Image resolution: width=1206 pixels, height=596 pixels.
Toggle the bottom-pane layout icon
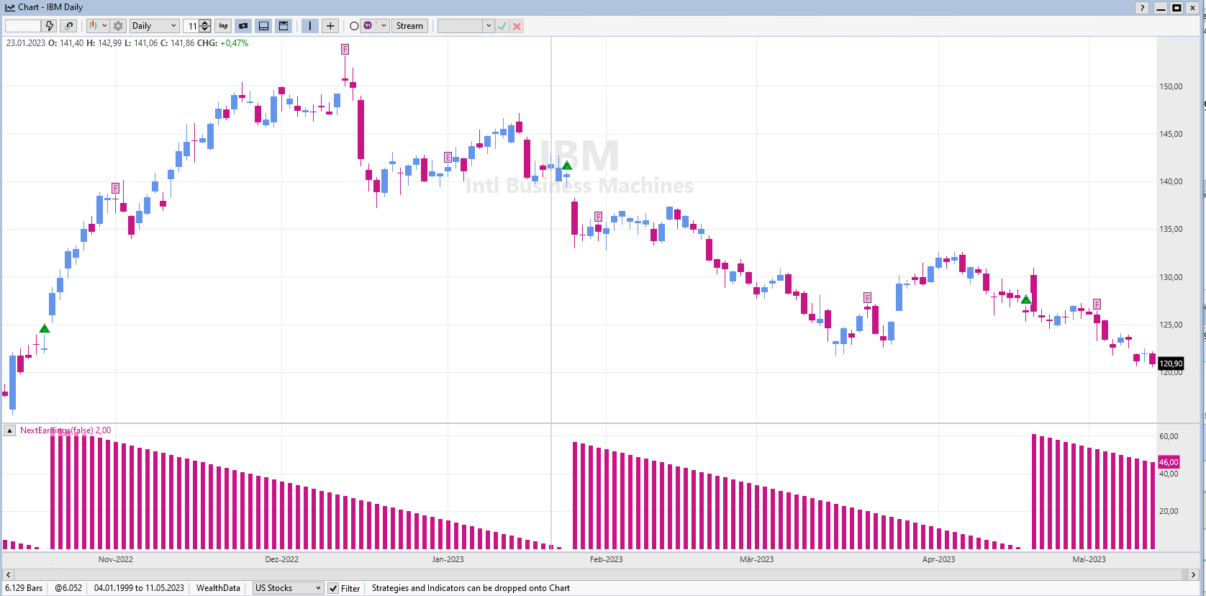pyautogui.click(x=263, y=26)
